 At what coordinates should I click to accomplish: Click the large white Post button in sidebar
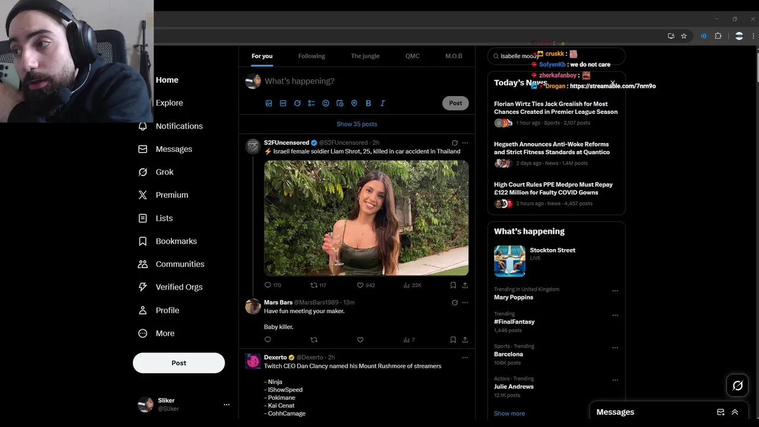178,363
